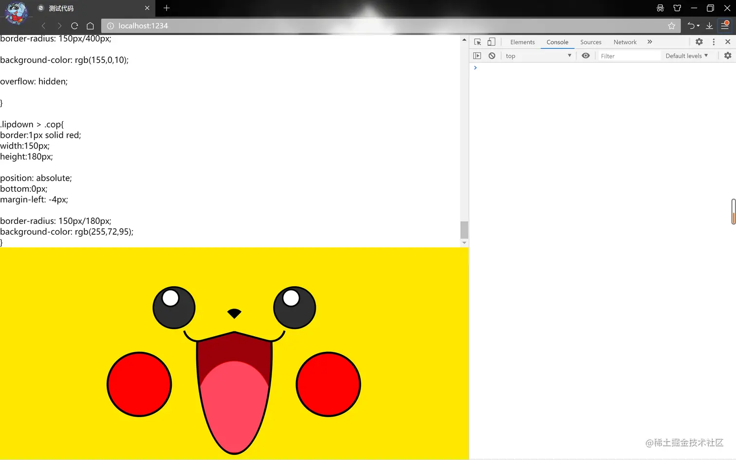The image size is (736, 460).
Task: Open DevTools settings gear
Action: [699, 42]
